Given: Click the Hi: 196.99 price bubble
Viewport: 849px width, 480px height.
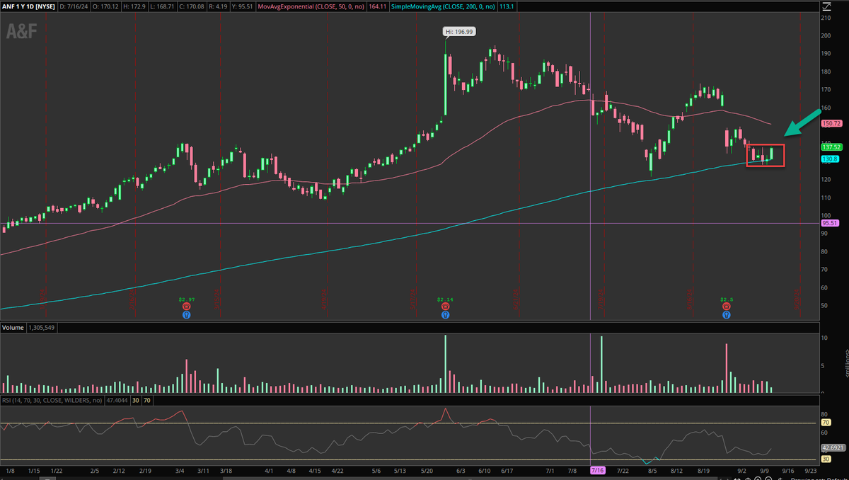Looking at the screenshot, I should 458,31.
